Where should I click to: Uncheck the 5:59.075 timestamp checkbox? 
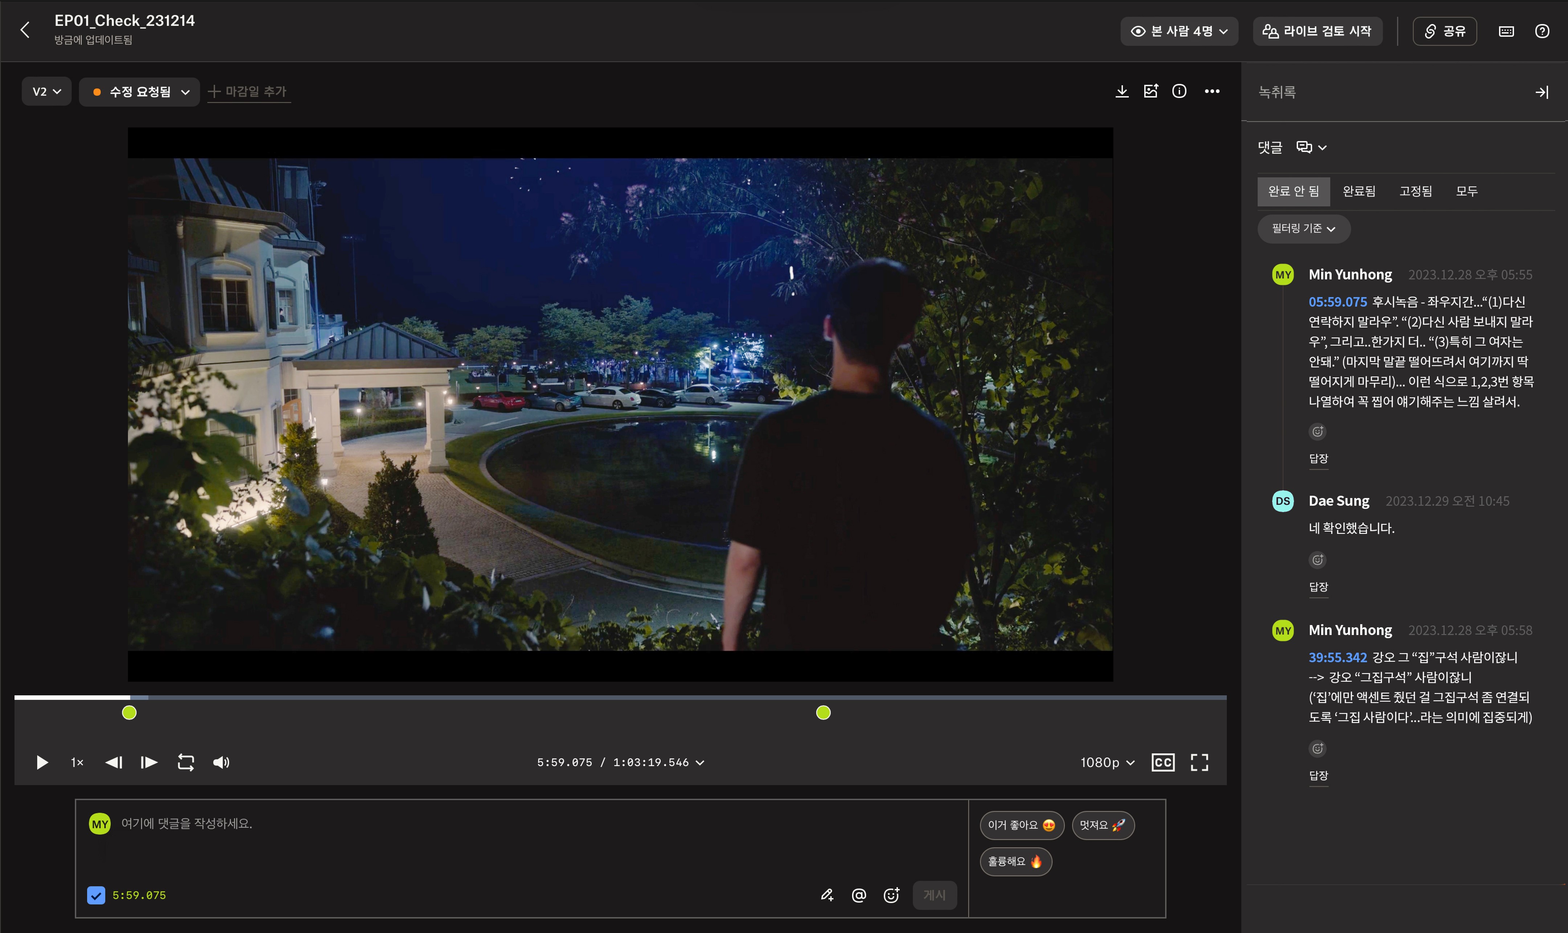(x=96, y=895)
